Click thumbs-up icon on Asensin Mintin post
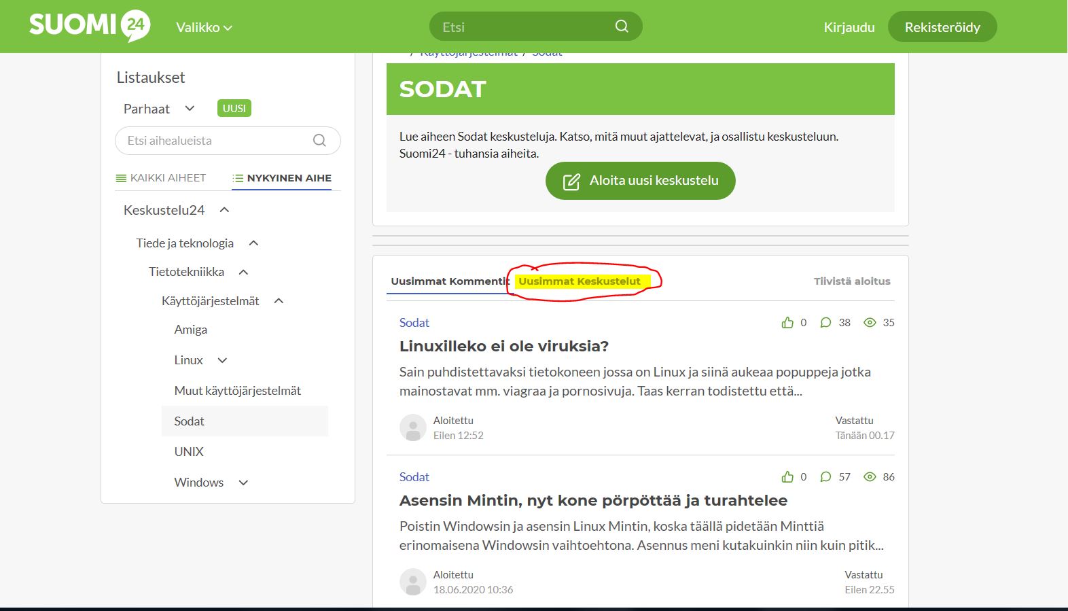1068x611 pixels. tap(787, 477)
